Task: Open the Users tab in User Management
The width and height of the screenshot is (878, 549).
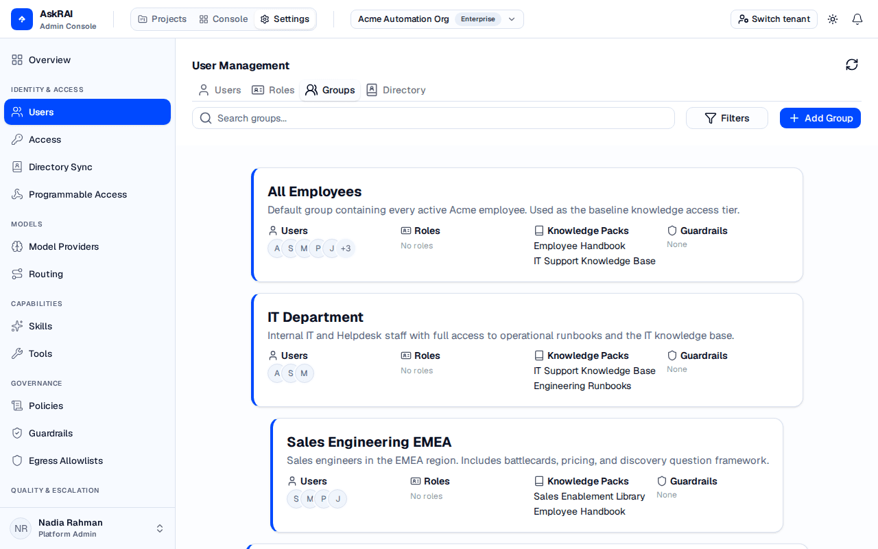Action: click(x=219, y=90)
